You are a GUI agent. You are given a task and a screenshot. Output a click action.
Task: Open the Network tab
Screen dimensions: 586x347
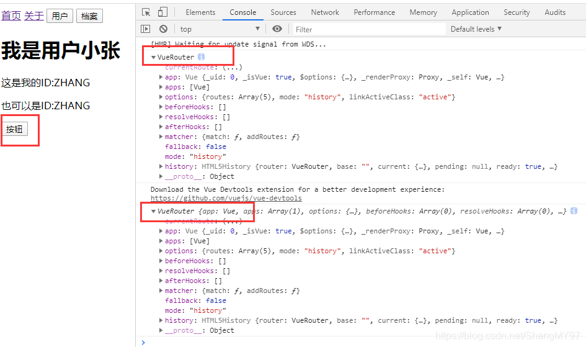click(x=325, y=12)
